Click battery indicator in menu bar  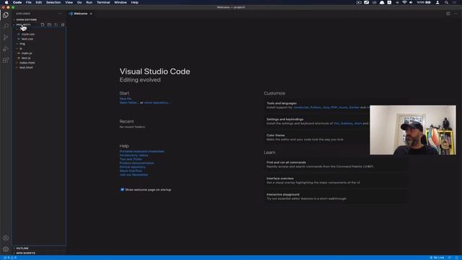coord(424,2)
